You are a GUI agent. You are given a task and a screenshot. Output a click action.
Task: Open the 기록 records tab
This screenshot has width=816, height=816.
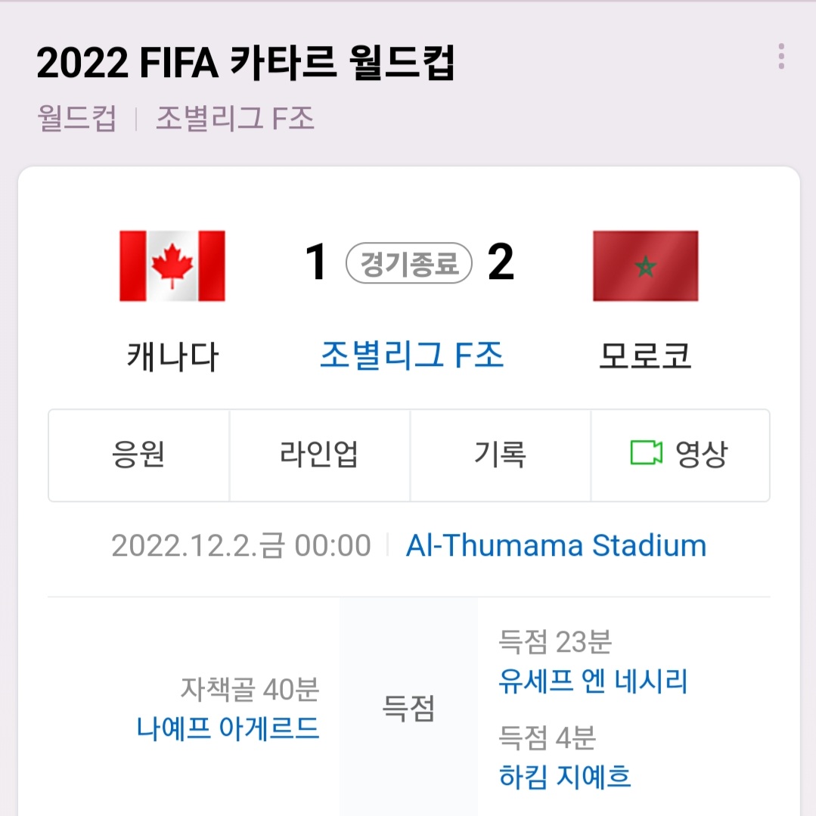(500, 455)
